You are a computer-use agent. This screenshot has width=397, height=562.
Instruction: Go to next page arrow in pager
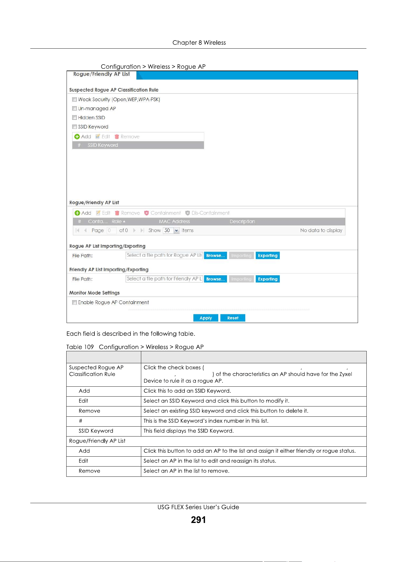[134, 230]
